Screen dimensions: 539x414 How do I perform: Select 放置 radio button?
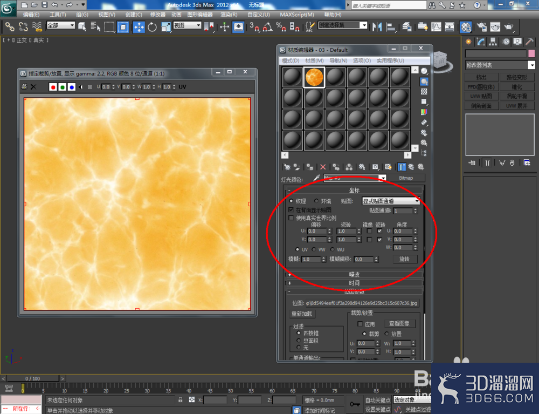pos(386,334)
